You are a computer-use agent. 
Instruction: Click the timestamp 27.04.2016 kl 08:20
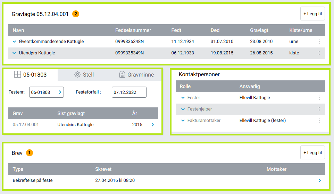click(115, 180)
